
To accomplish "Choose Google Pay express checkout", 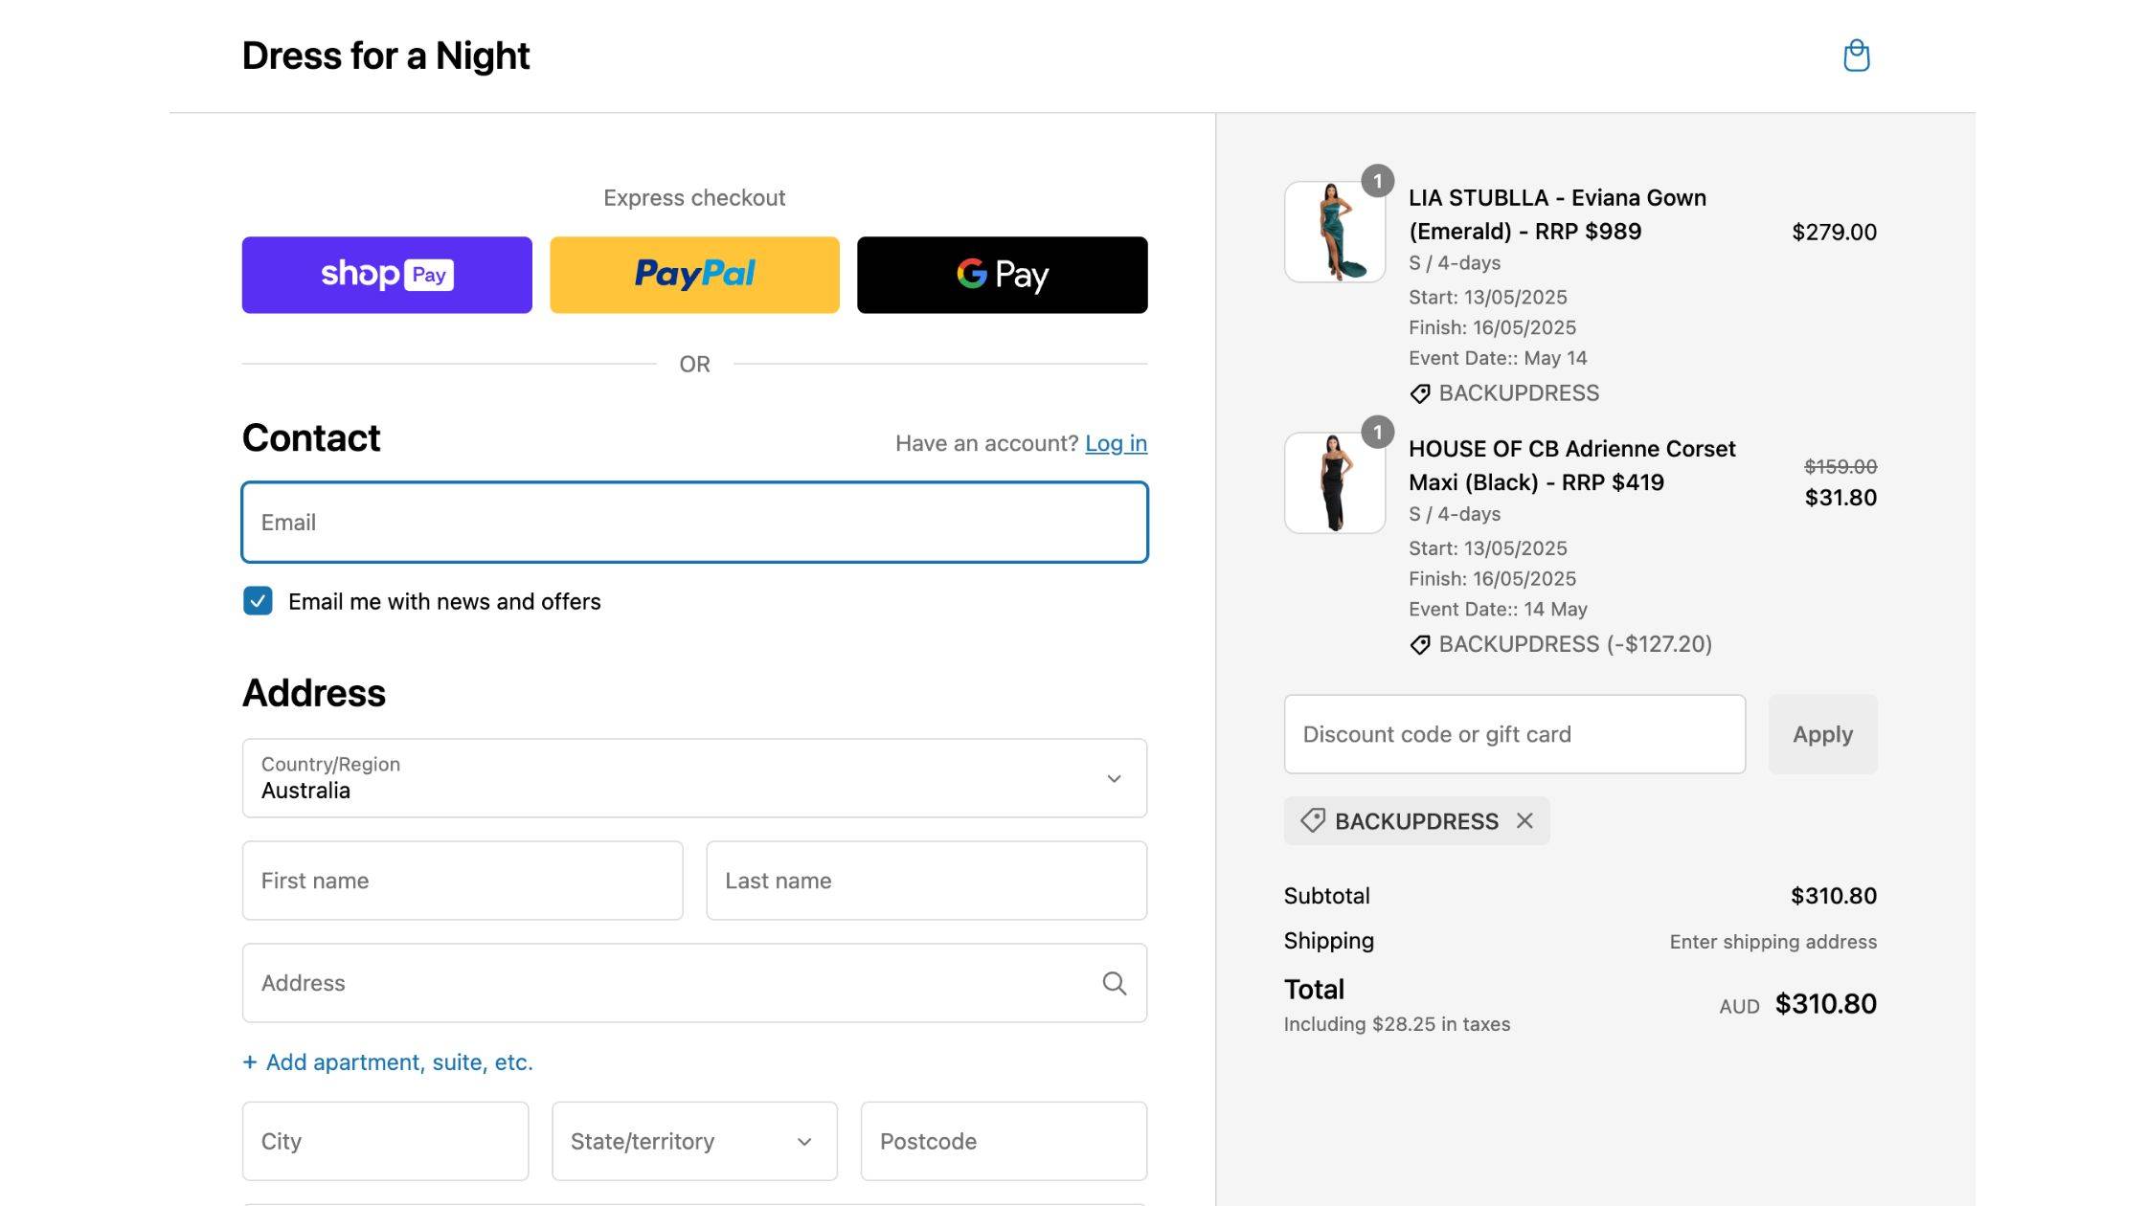I will [1002, 275].
